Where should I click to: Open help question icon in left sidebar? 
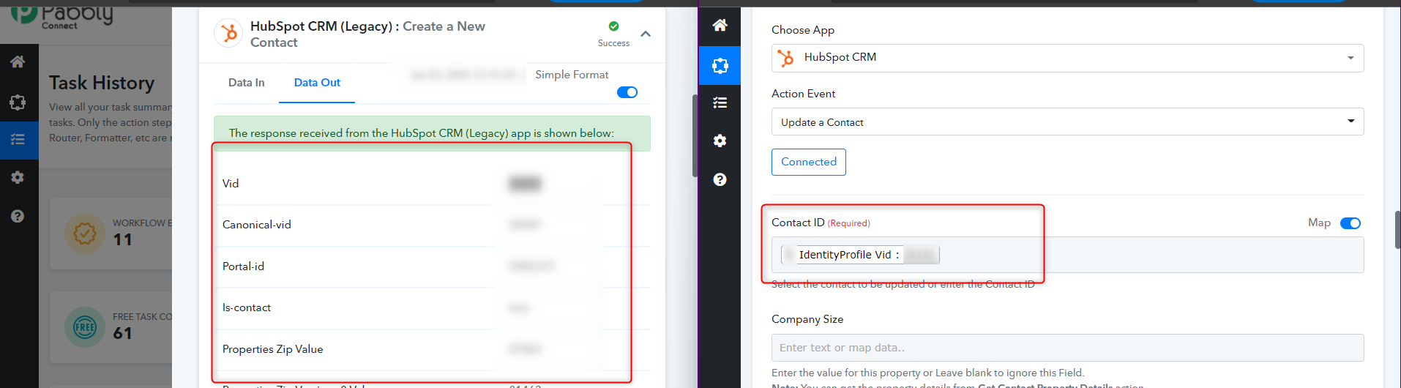(x=18, y=216)
